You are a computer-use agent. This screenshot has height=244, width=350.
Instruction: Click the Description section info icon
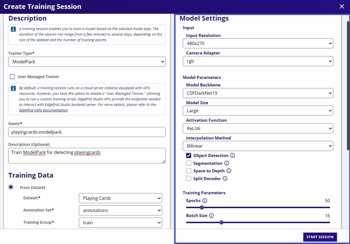point(13,29)
